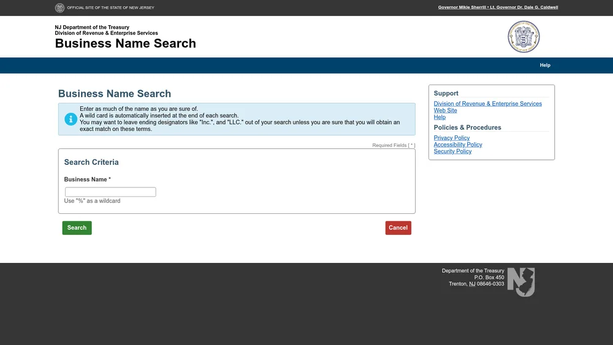
Task: Click the 'Business Name *' field label
Action: (88, 180)
